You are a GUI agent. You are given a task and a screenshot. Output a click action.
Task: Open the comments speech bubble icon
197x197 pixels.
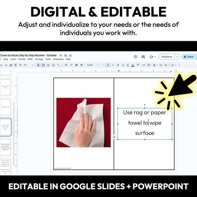[143, 57]
